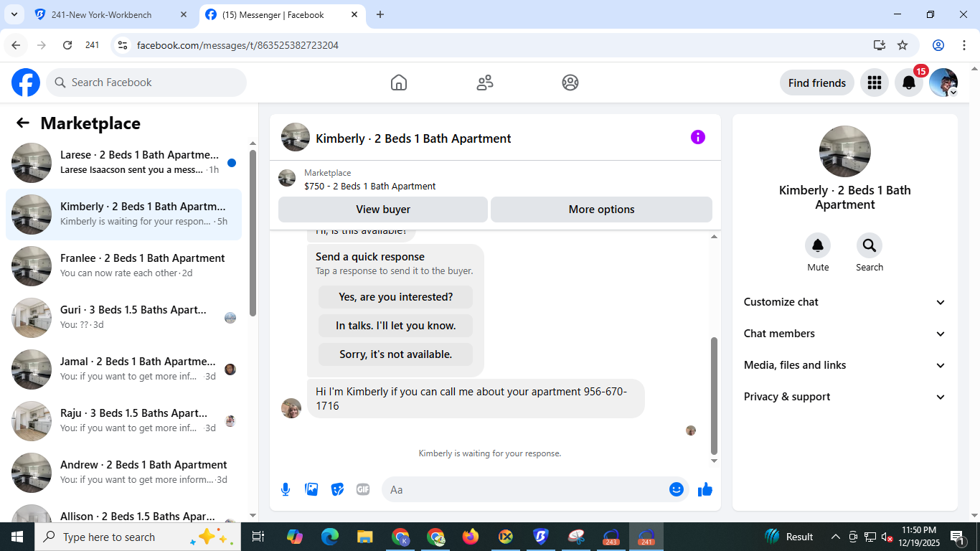Open Firefox from the taskbar
This screenshot has height=551, width=980.
pos(471,537)
